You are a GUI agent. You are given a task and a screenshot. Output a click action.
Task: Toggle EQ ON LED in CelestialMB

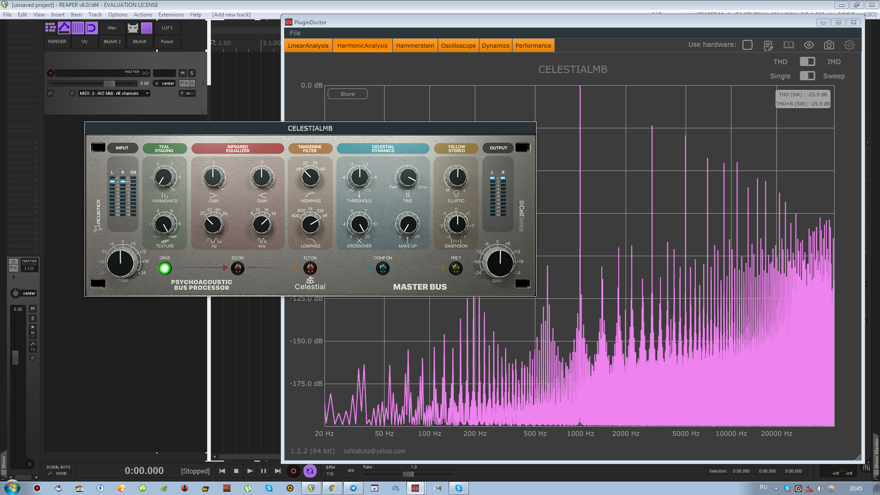tap(237, 268)
